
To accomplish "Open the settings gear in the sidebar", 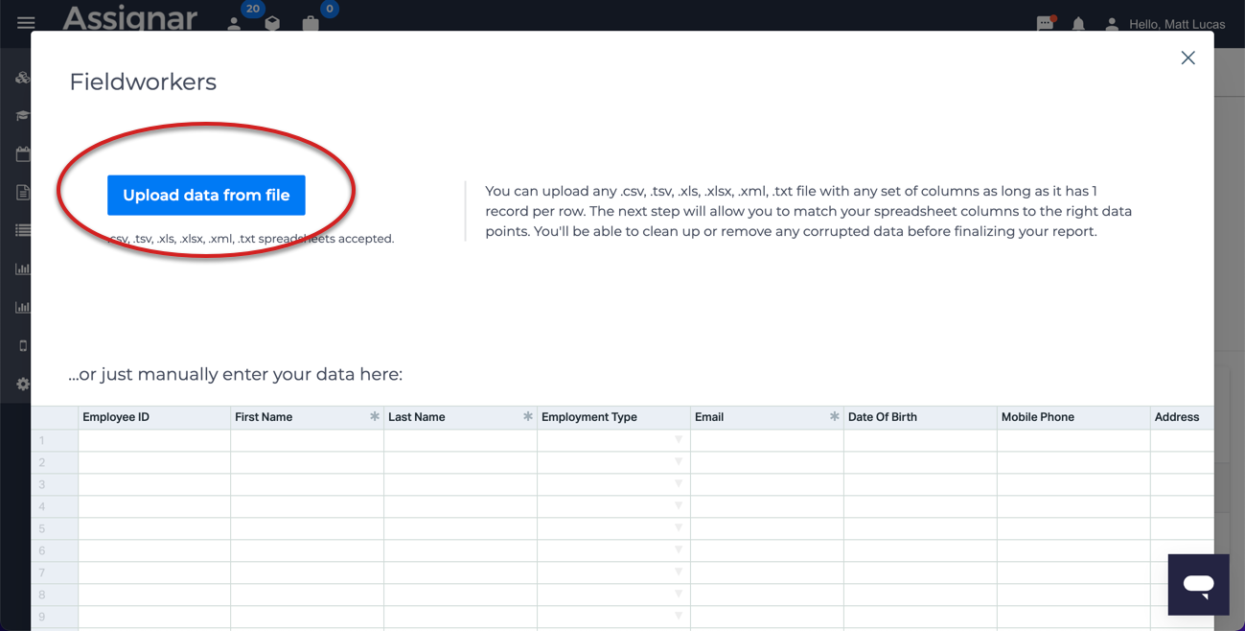I will pos(22,384).
